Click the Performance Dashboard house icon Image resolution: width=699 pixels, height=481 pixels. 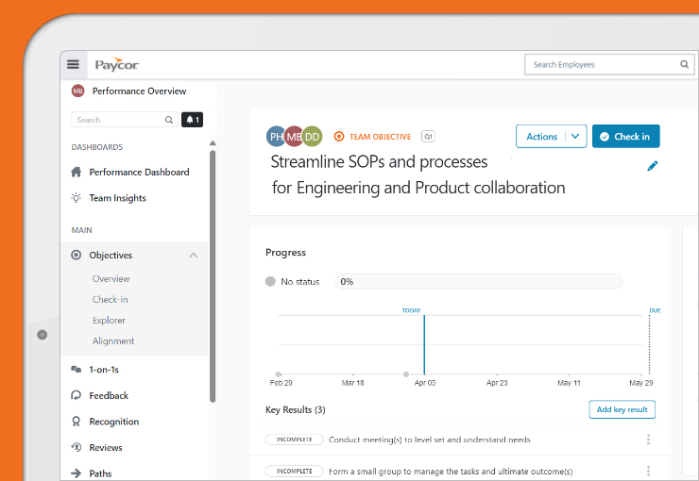click(77, 172)
